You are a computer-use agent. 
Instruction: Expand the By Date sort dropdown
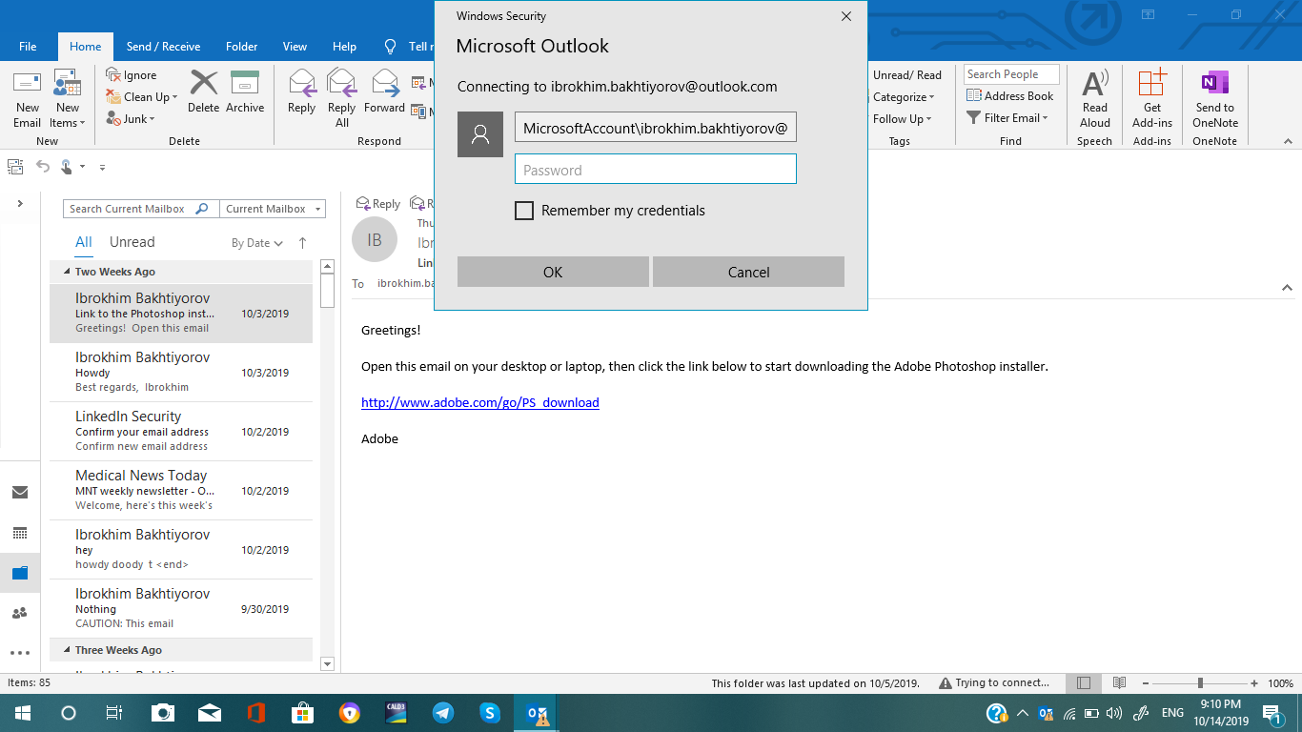coord(257,243)
